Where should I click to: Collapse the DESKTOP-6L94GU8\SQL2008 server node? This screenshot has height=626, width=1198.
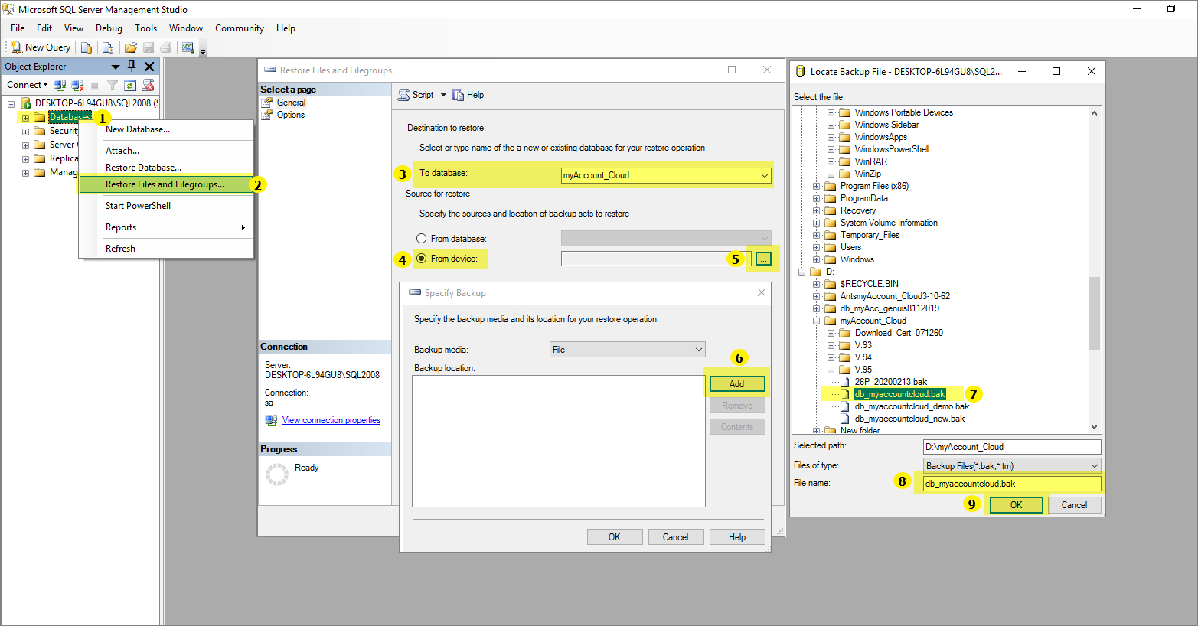11,103
